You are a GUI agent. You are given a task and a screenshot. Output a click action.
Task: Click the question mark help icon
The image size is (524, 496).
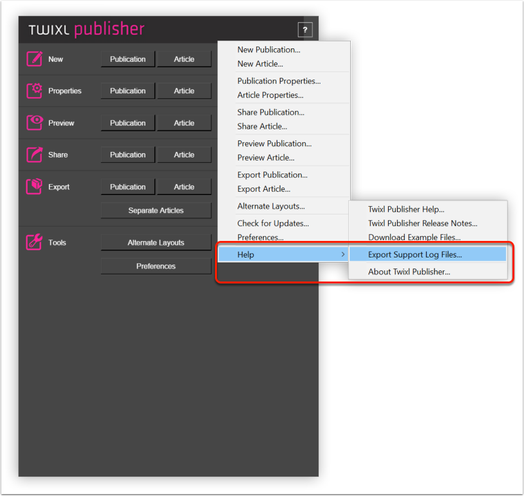[x=304, y=30]
